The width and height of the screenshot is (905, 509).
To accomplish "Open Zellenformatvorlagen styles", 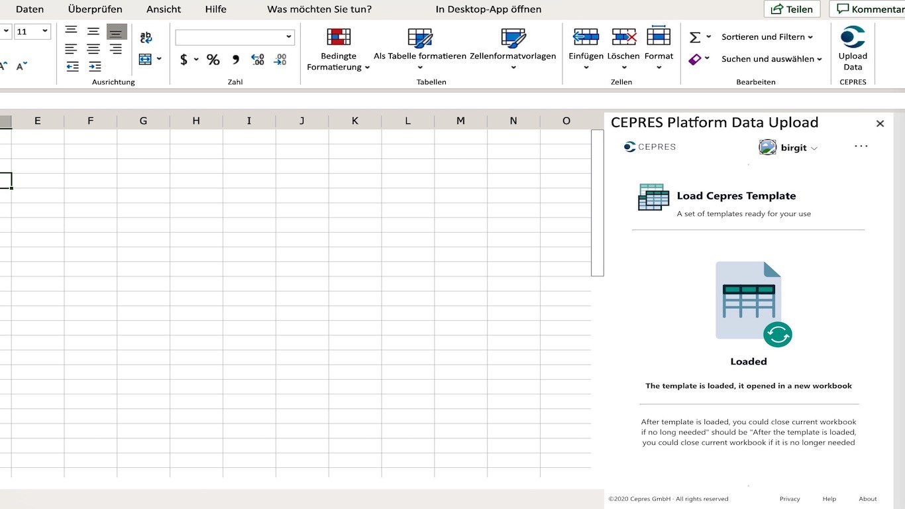I will pyautogui.click(x=513, y=49).
